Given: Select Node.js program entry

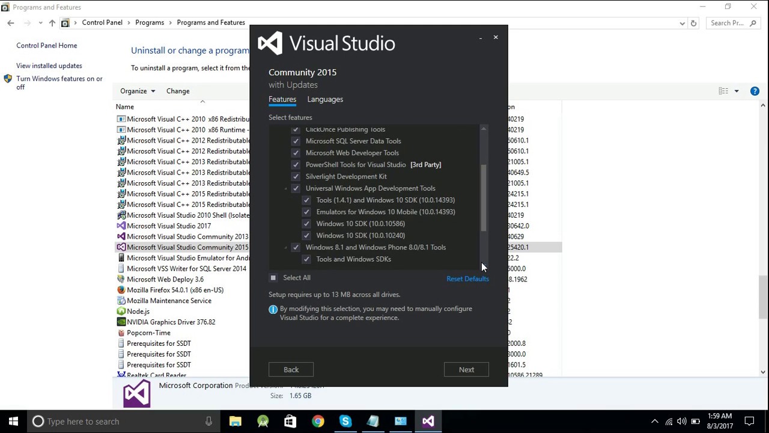Looking at the screenshot, I should coord(138,312).
